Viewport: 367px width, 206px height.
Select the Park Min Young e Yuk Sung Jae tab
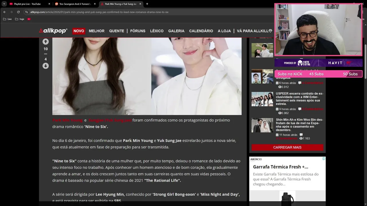point(120,4)
